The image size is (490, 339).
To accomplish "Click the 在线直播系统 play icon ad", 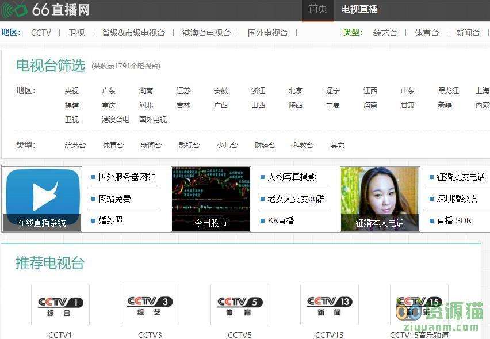I will pyautogui.click(x=42, y=199).
